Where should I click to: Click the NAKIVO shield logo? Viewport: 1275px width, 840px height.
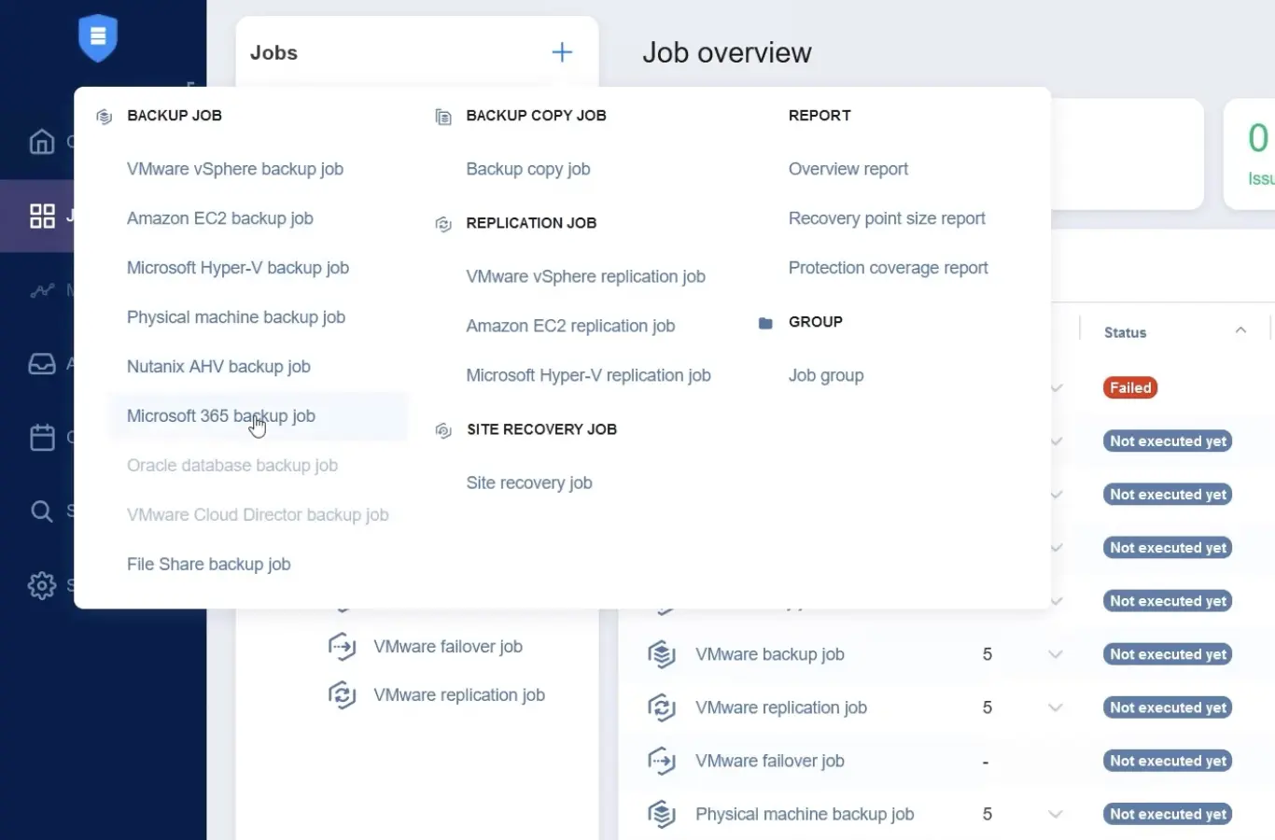98,38
